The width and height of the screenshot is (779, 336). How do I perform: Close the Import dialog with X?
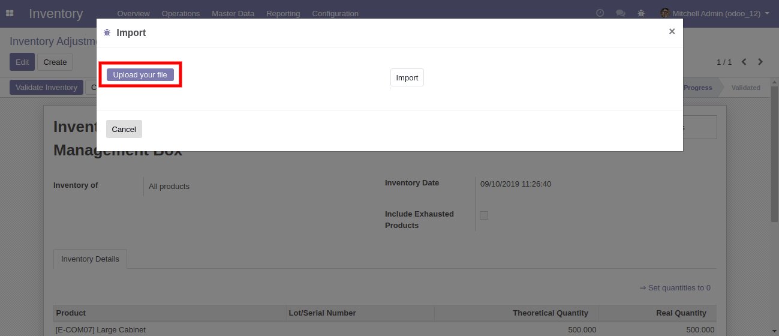[x=672, y=32]
